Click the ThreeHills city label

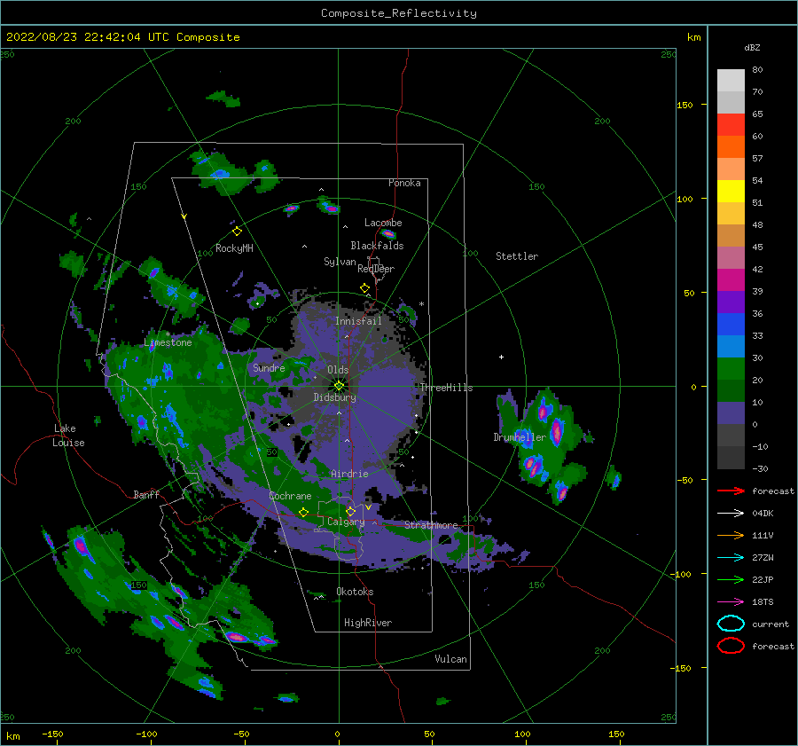pyautogui.click(x=446, y=388)
